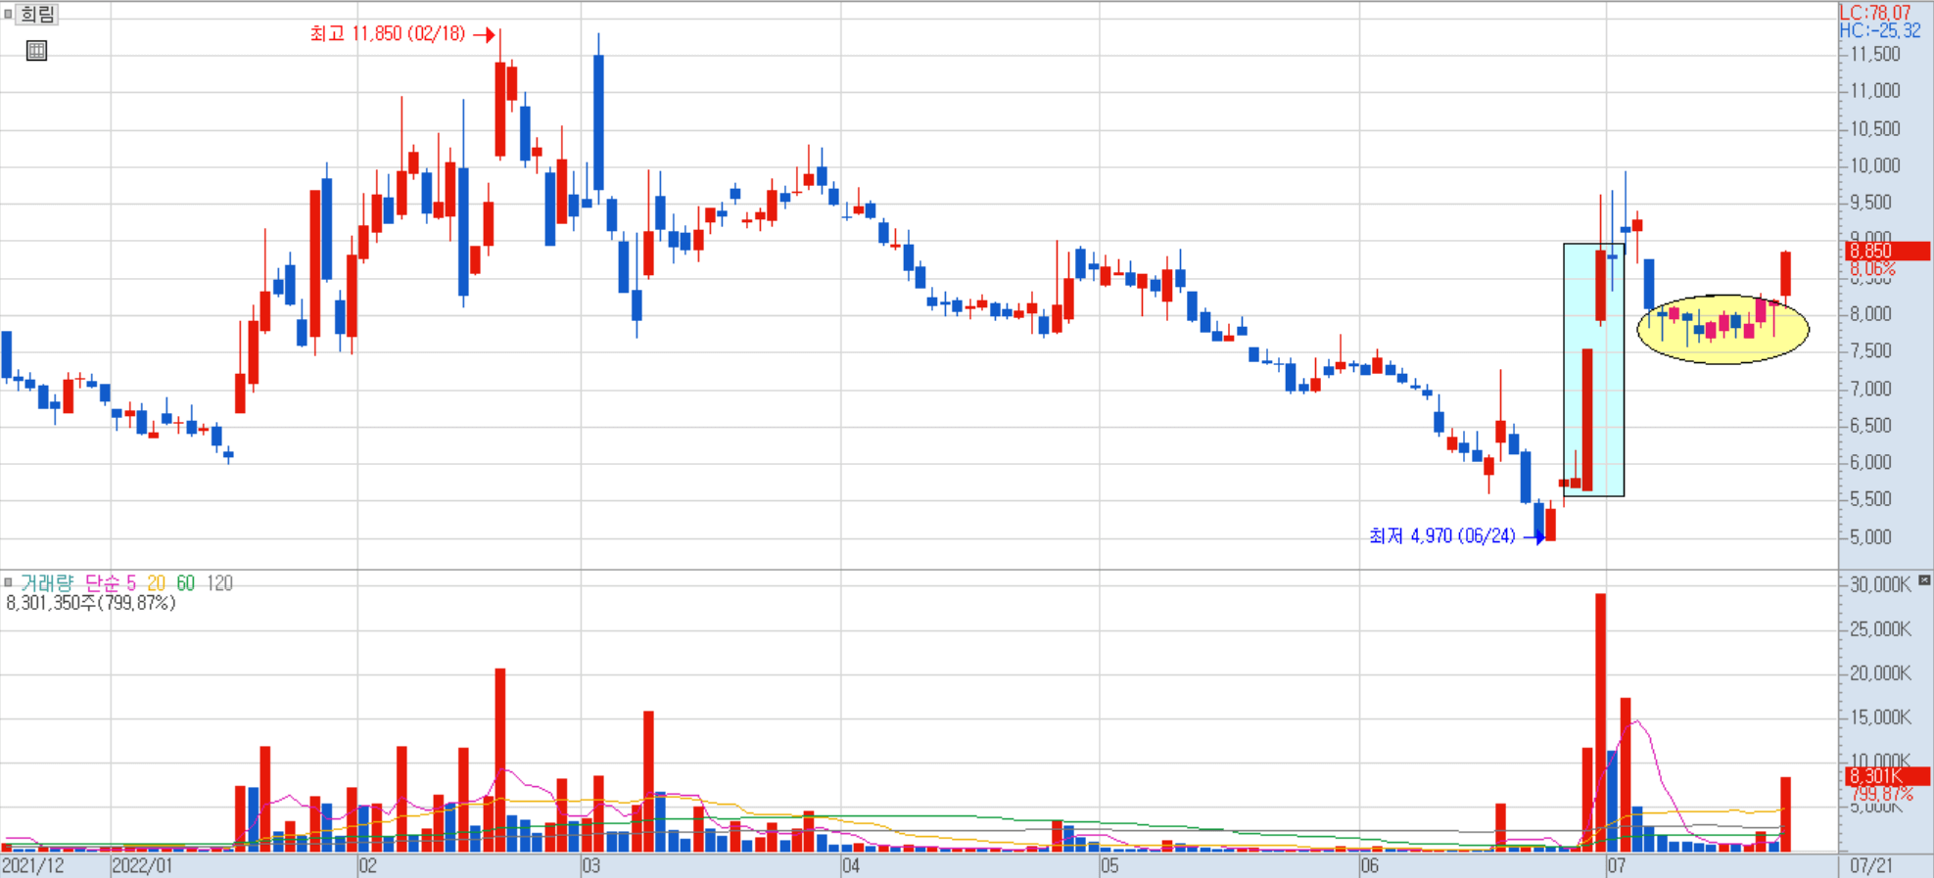Click the 04 month axis label
Viewport: 1934px width, 878px height.
click(851, 866)
